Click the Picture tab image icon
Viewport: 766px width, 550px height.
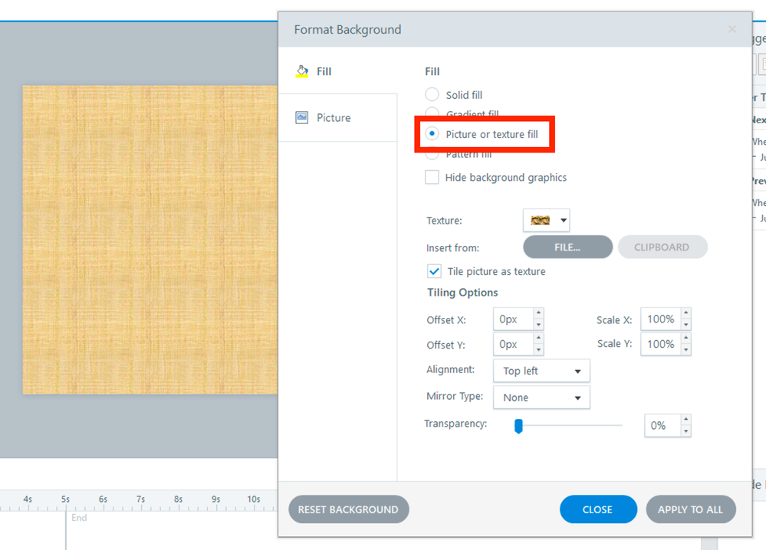pyautogui.click(x=302, y=118)
